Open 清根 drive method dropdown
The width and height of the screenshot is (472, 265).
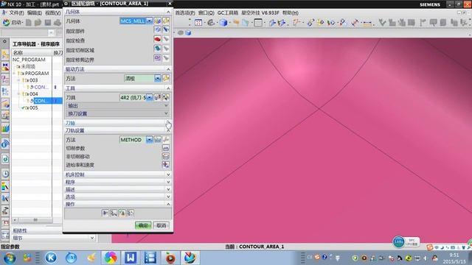157,79
